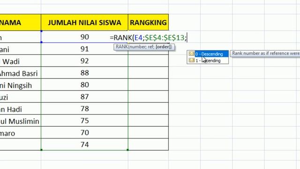Select the cell containing value 70
This screenshot has width=300, height=169.
pyautogui.click(x=84, y=132)
